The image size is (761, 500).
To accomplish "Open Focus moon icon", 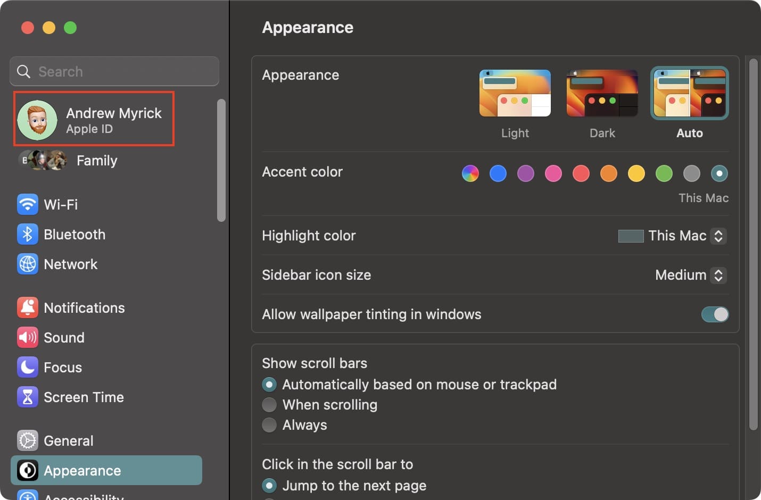I will pyautogui.click(x=28, y=367).
